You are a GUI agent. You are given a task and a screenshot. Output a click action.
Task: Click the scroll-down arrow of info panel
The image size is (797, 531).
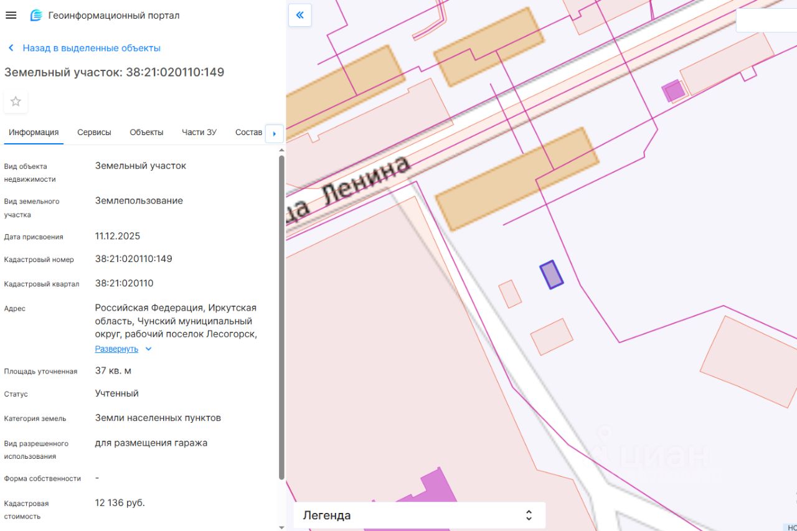coord(281,527)
